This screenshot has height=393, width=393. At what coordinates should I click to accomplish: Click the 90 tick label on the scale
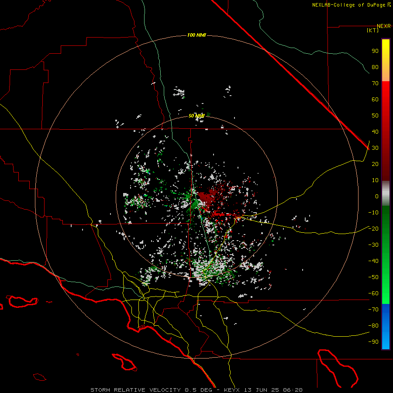[x=375, y=51]
